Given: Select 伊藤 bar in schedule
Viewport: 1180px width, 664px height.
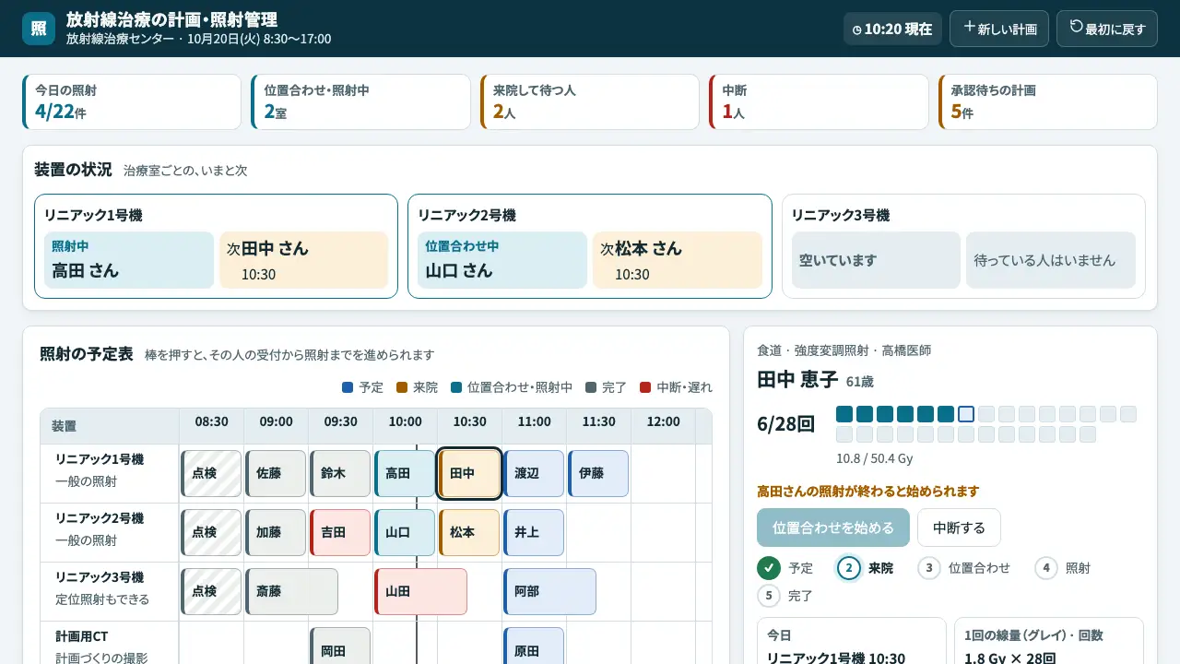Looking at the screenshot, I should point(598,473).
